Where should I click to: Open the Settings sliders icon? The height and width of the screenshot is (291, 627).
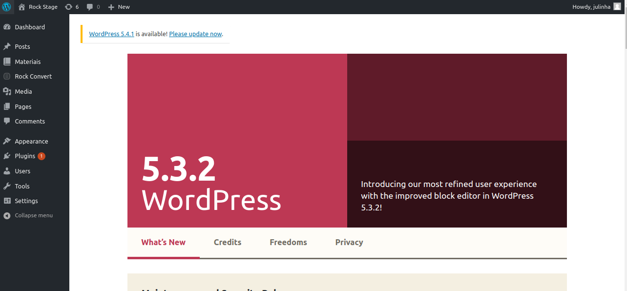(x=7, y=201)
